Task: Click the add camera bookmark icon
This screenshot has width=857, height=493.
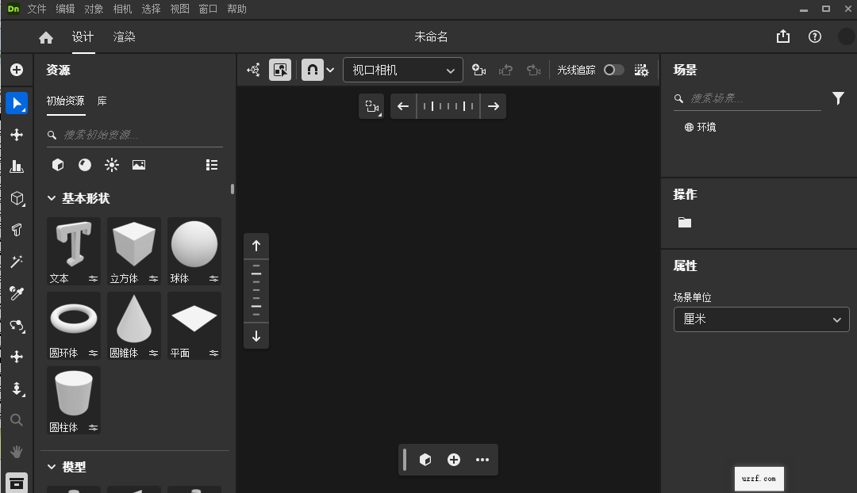Action: [x=478, y=70]
